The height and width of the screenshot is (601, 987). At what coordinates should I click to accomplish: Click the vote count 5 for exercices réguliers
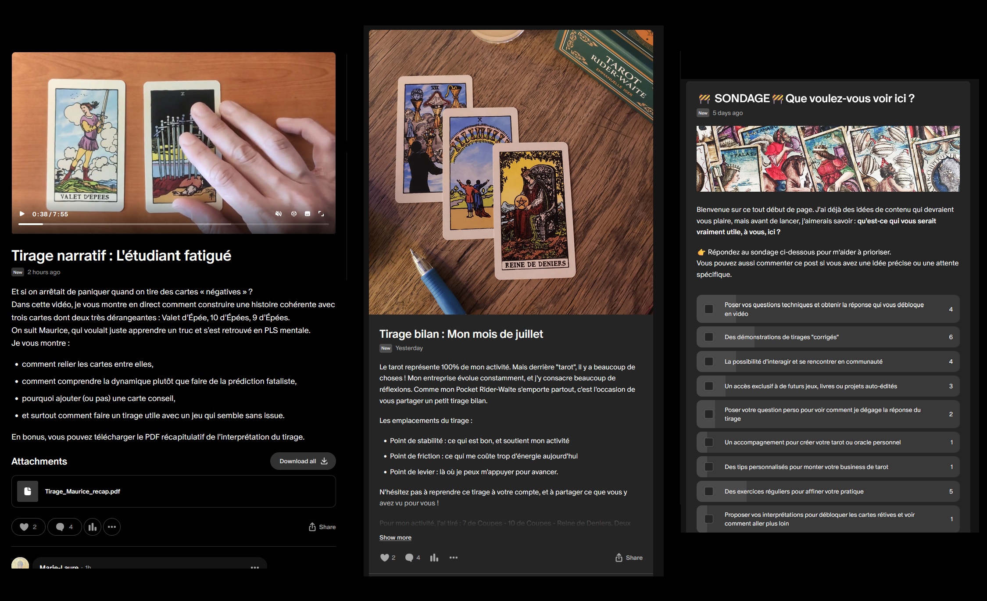951,491
